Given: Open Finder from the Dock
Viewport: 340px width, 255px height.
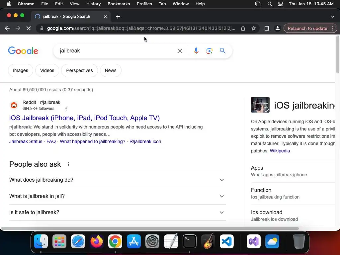Looking at the screenshot, I should [41, 241].
